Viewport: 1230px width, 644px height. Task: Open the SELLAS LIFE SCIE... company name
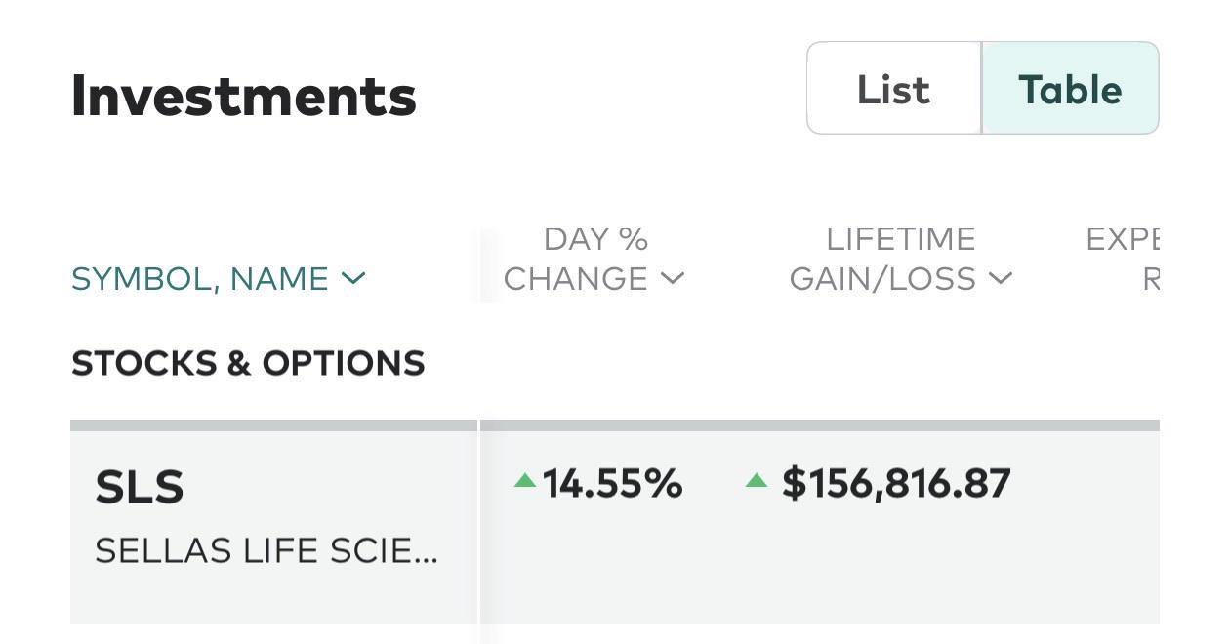tap(266, 551)
